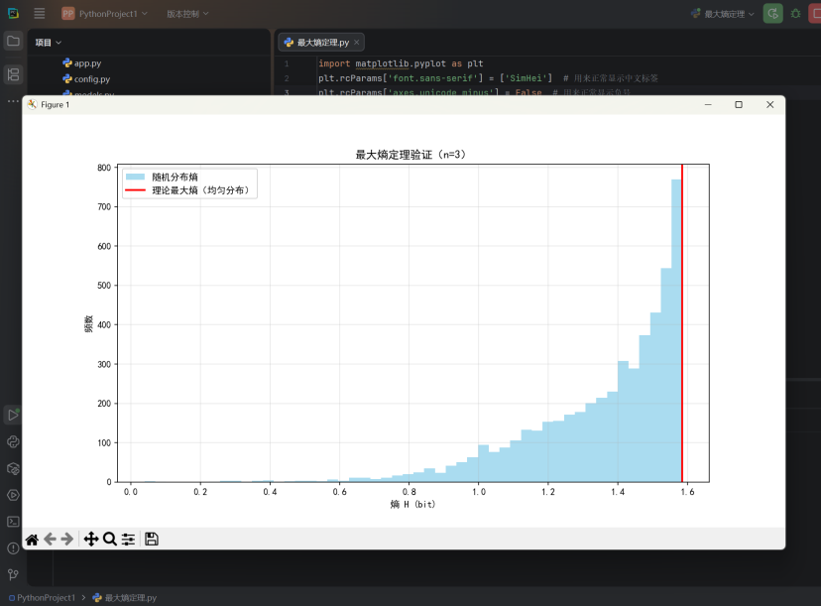This screenshot has height=606, width=821.
Task: Click the PyCharm logo icon
Action: coord(13,13)
